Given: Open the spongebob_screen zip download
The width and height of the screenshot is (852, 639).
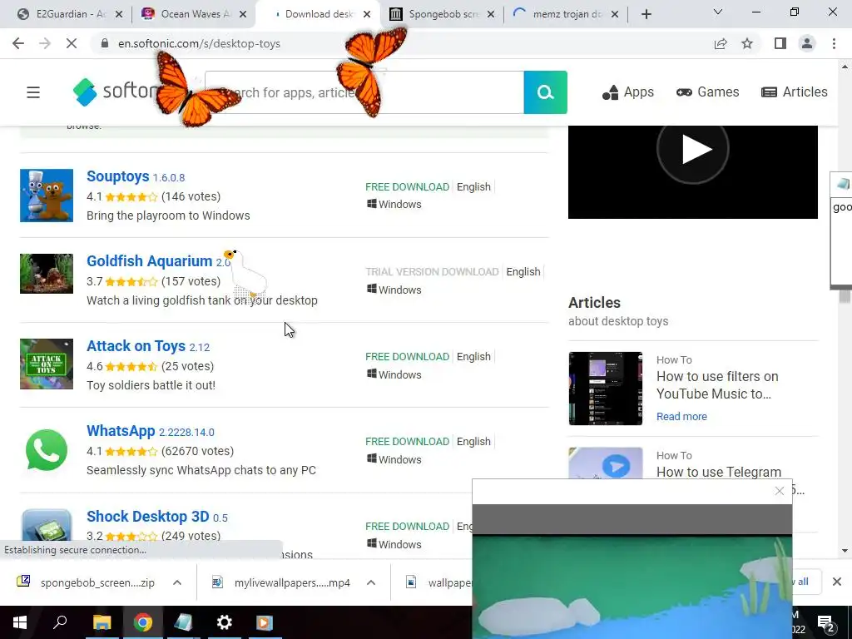Looking at the screenshot, I should [x=87, y=582].
